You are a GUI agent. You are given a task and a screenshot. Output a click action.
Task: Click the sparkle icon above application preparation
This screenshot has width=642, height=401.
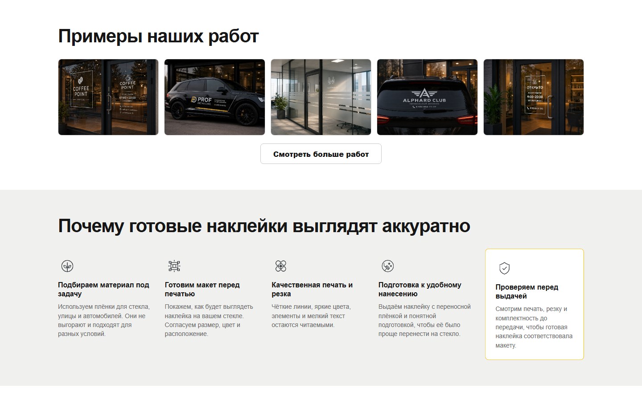tap(388, 266)
